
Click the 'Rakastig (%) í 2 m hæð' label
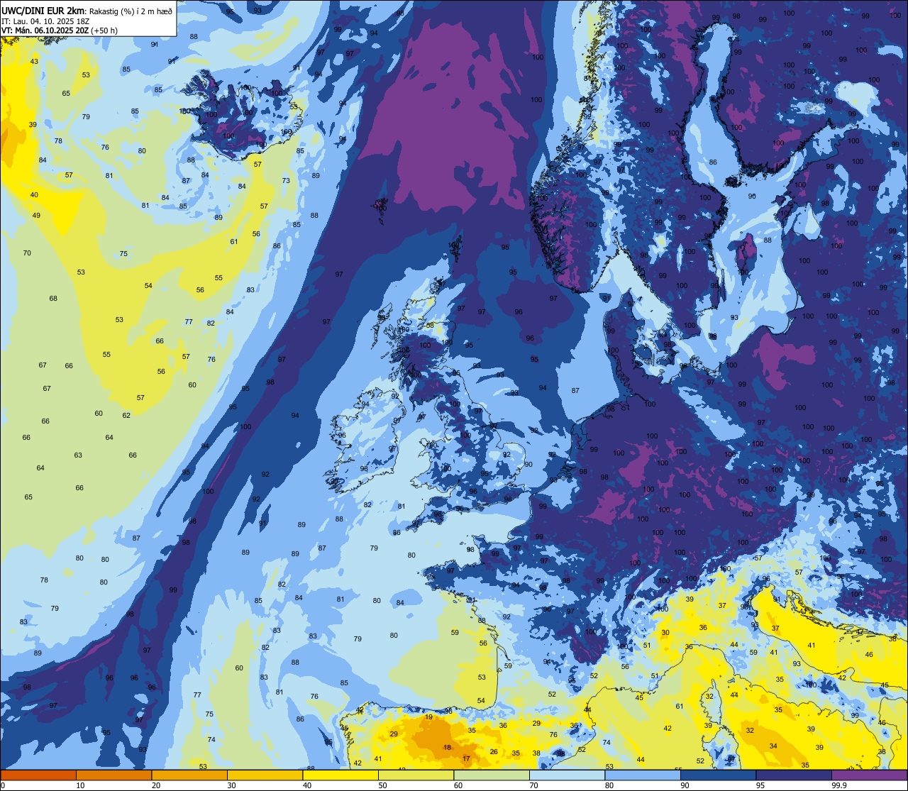(131, 11)
